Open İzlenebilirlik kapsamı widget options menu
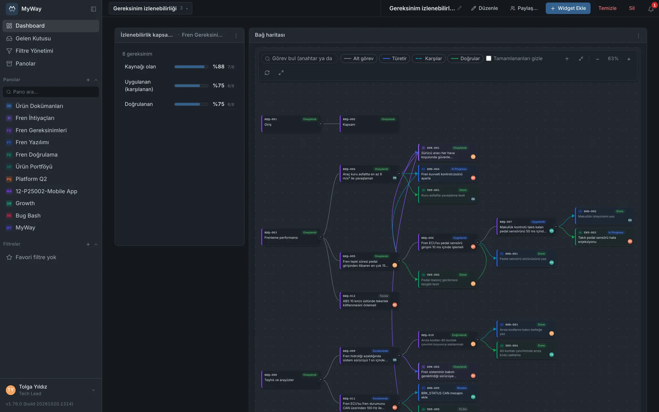 [236, 36]
